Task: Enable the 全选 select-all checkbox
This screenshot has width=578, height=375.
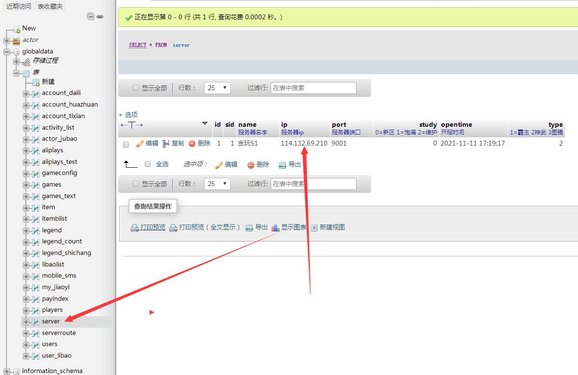Action: tap(148, 164)
